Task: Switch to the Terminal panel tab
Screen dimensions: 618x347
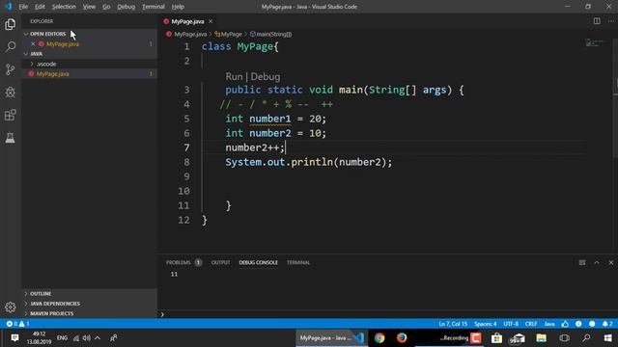Action: (x=298, y=262)
